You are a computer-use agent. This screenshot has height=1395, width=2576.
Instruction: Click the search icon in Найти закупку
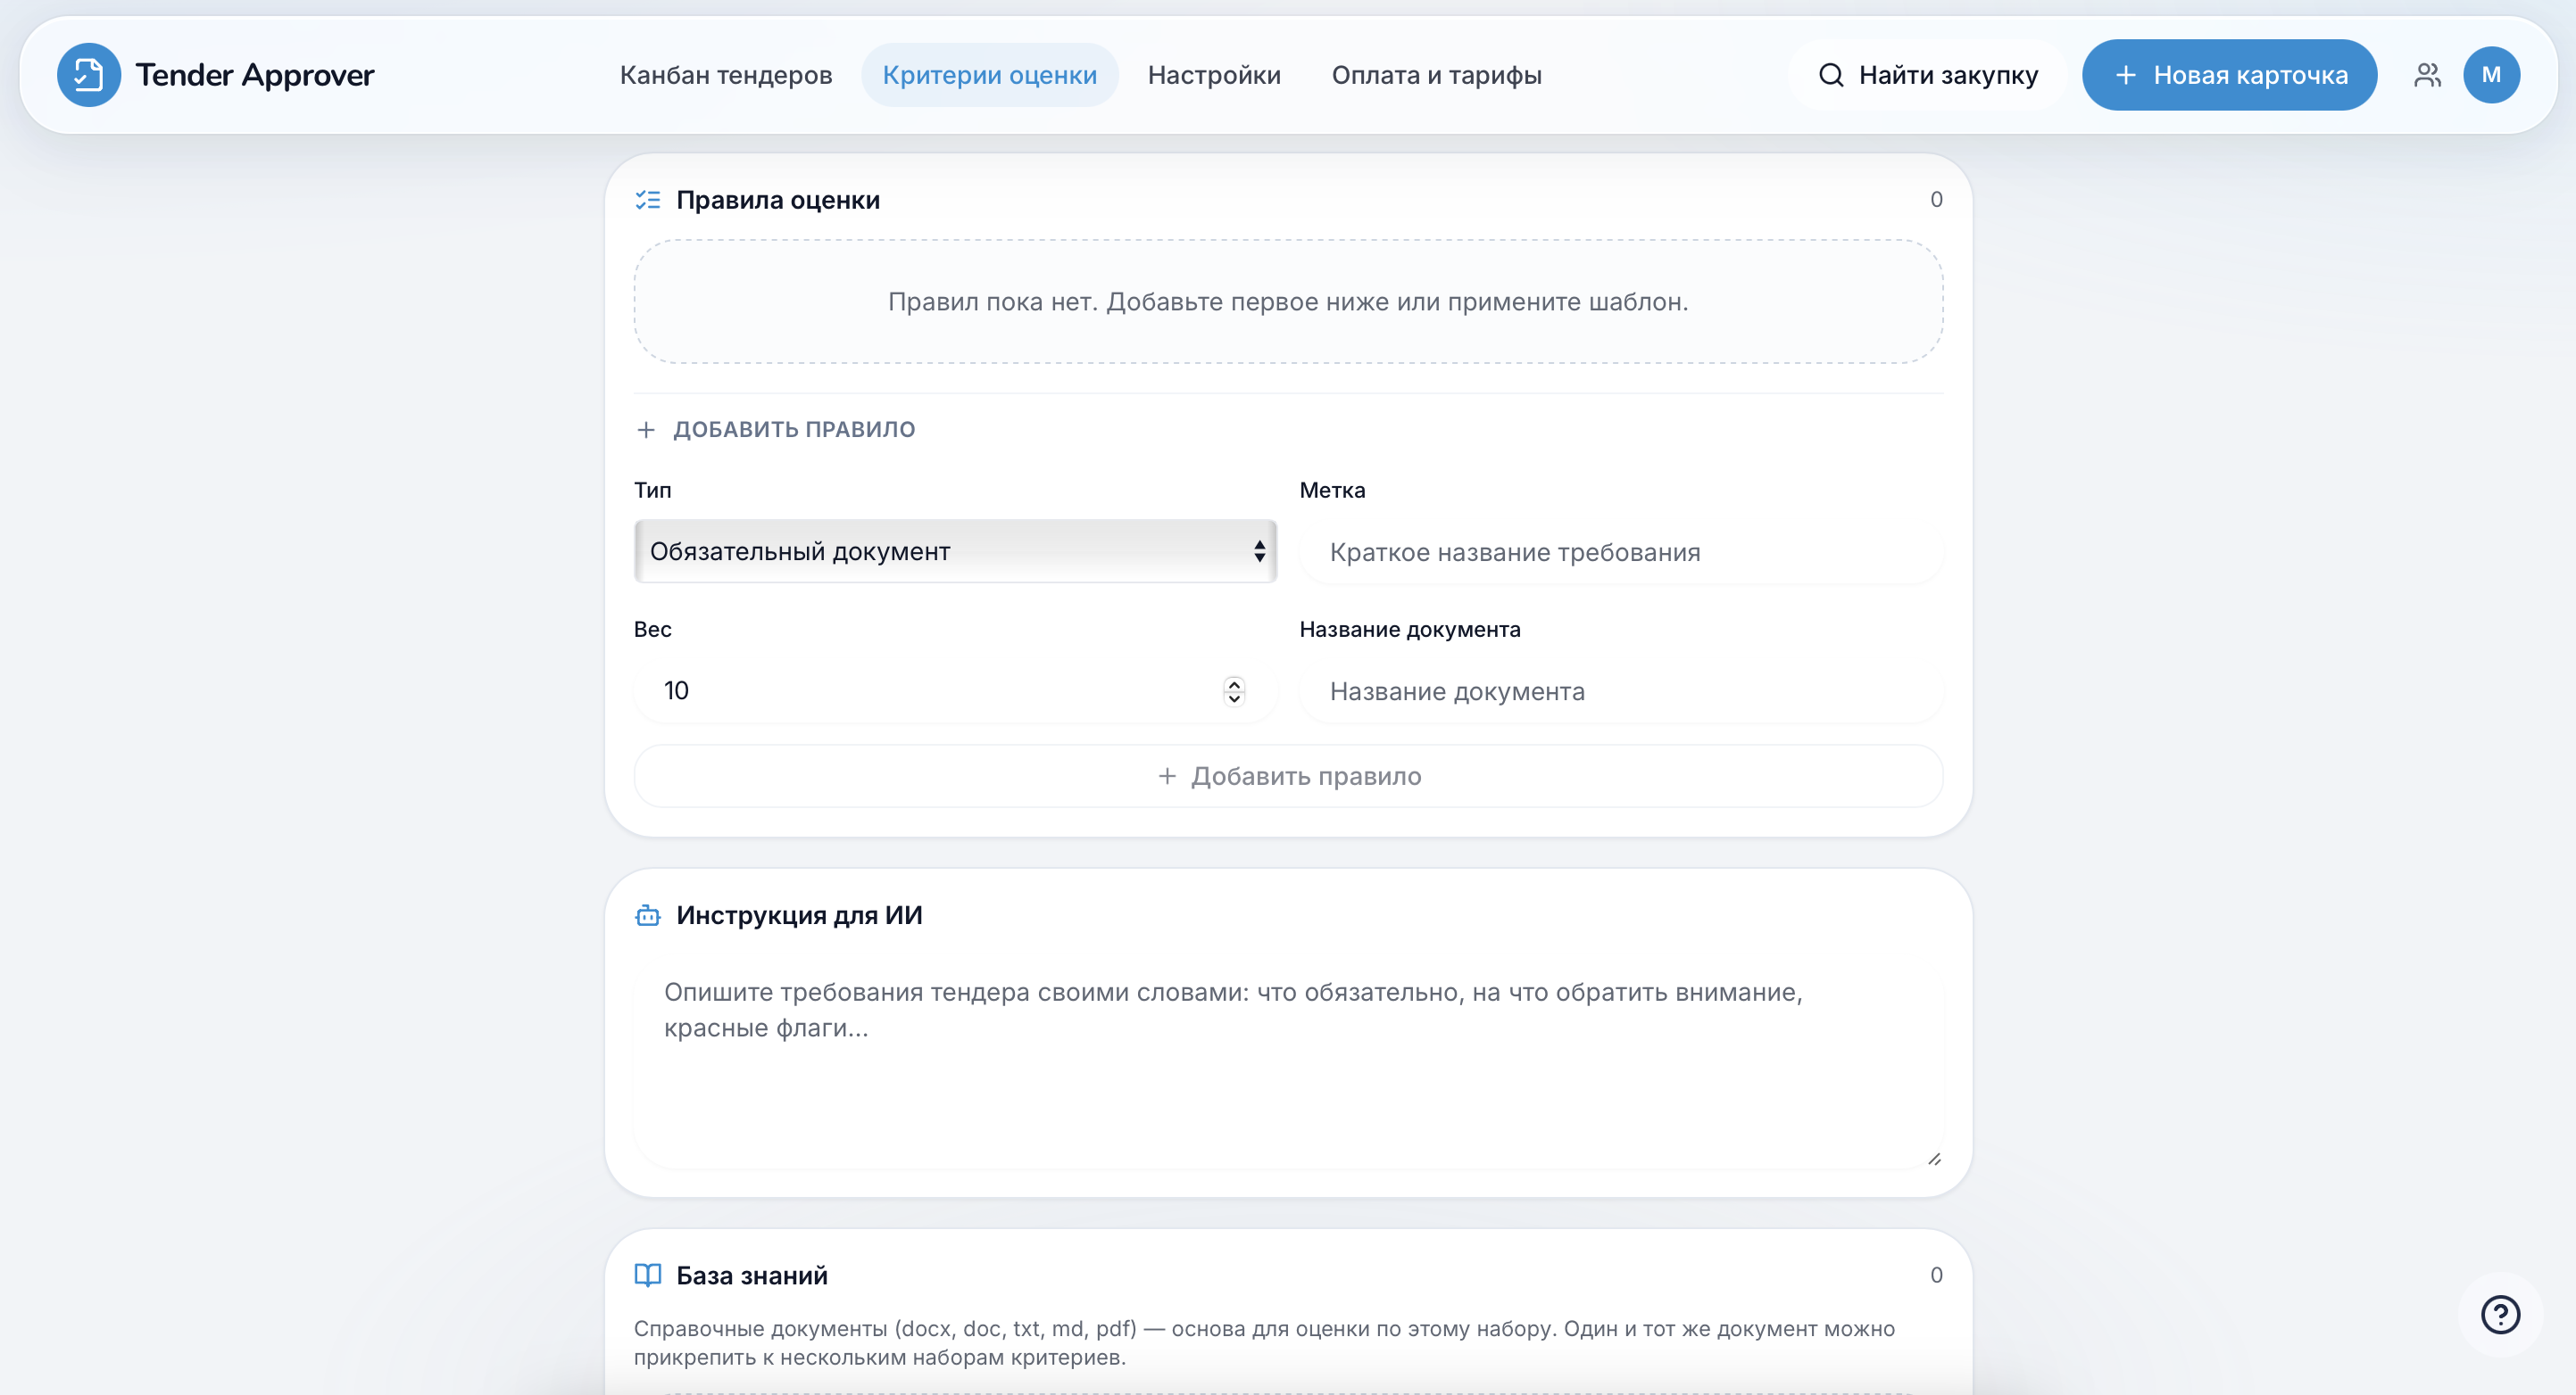1831,75
